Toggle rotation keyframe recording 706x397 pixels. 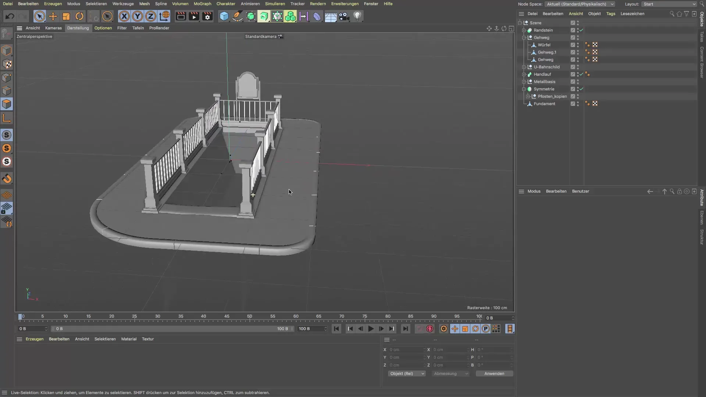(475, 329)
